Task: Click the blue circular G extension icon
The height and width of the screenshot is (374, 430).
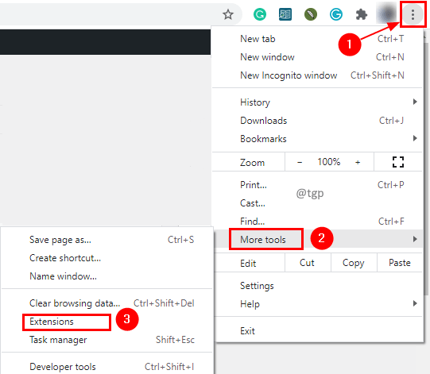Action: [x=336, y=14]
